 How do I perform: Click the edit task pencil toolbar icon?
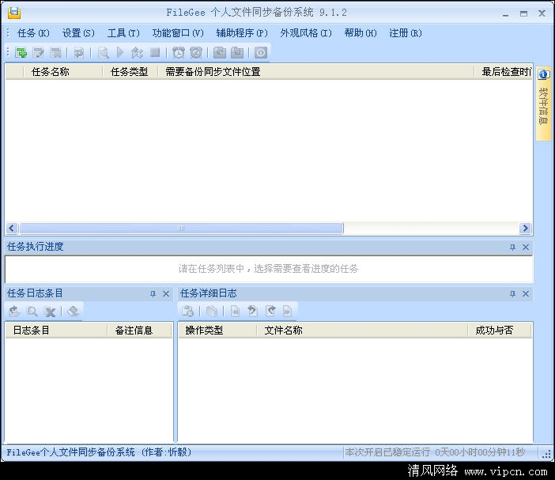(38, 53)
